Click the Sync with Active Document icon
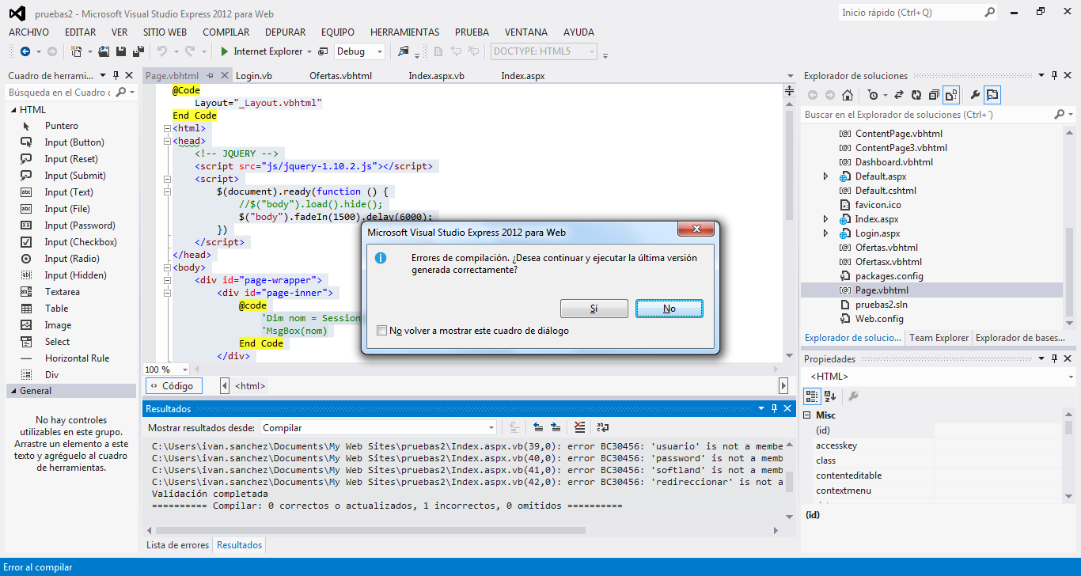Image resolution: width=1081 pixels, height=576 pixels. pos(899,95)
